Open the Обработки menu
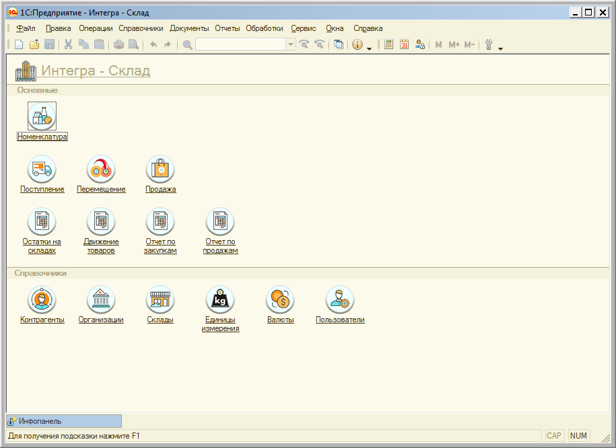 click(x=265, y=28)
